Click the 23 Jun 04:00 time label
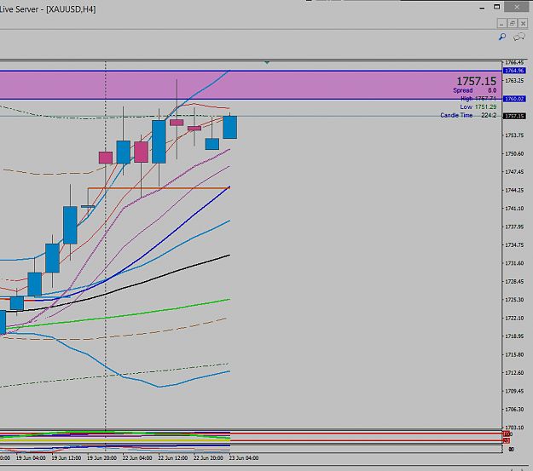533x471 pixels. click(x=244, y=458)
